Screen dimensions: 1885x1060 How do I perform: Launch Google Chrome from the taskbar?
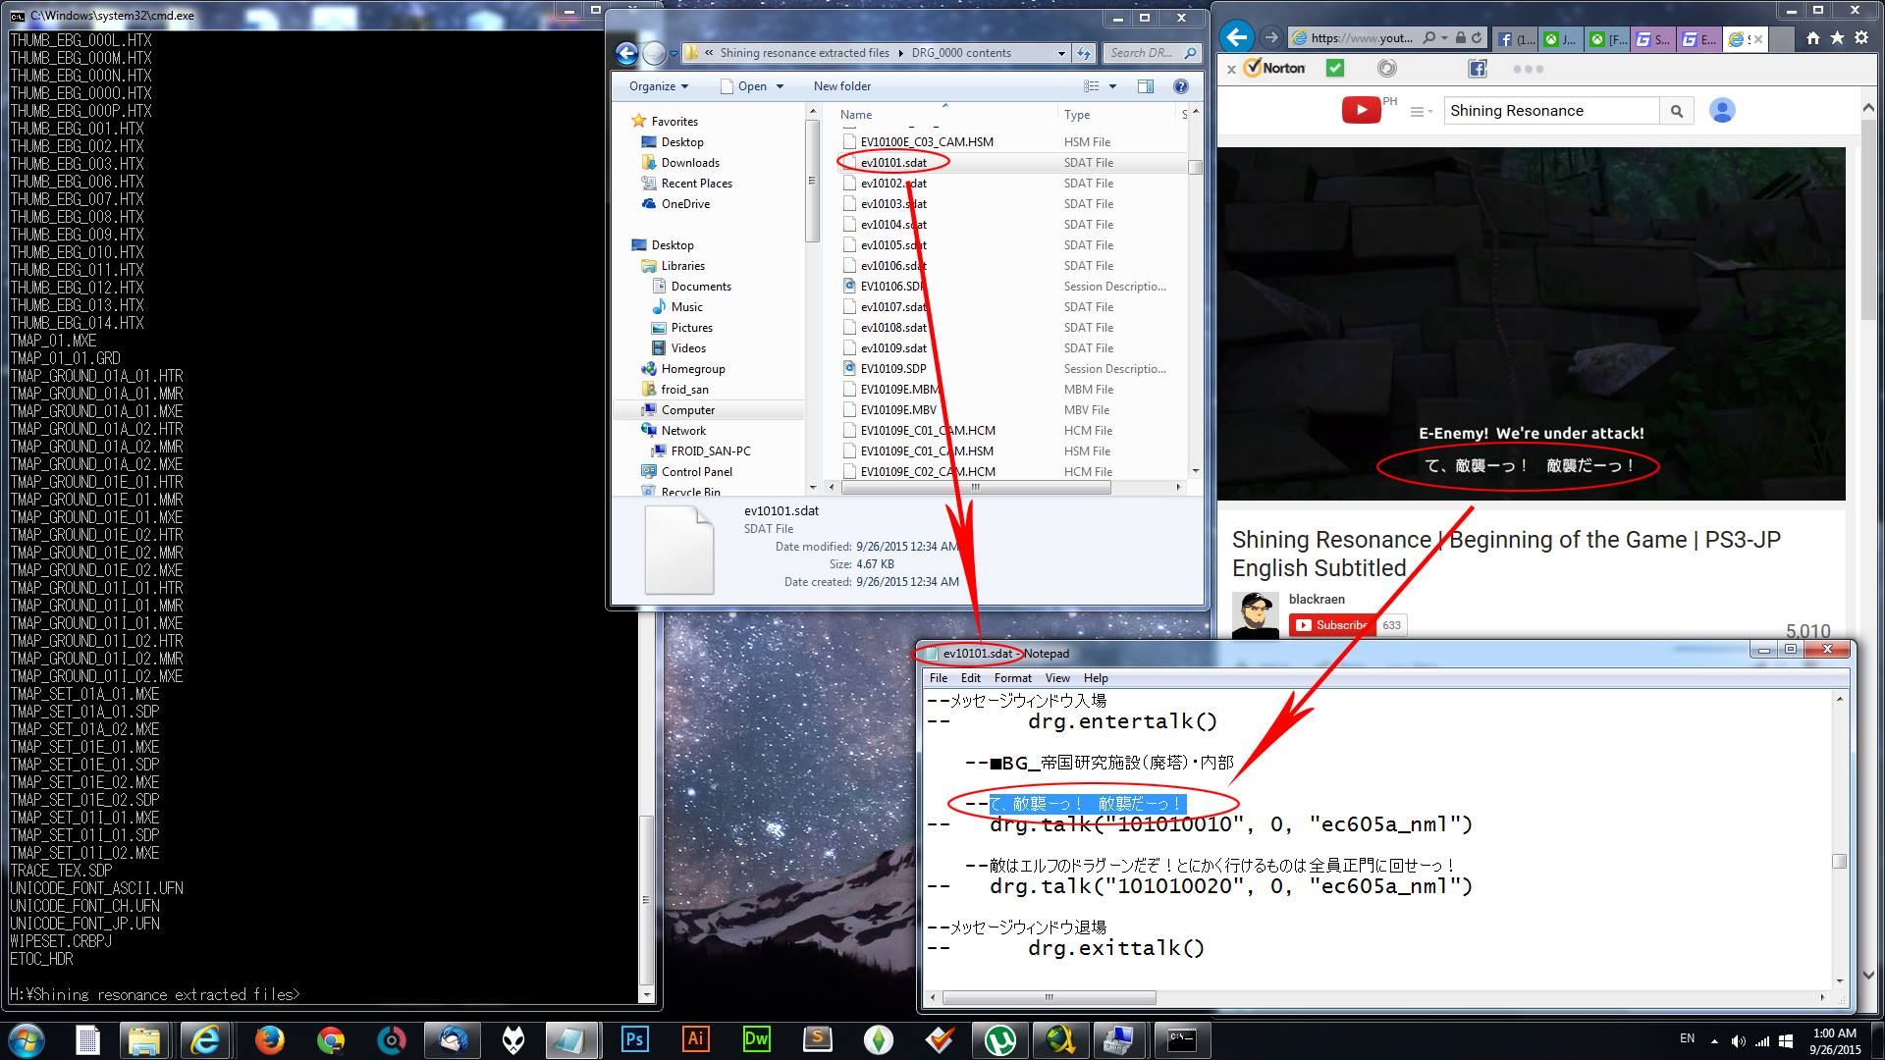(330, 1038)
